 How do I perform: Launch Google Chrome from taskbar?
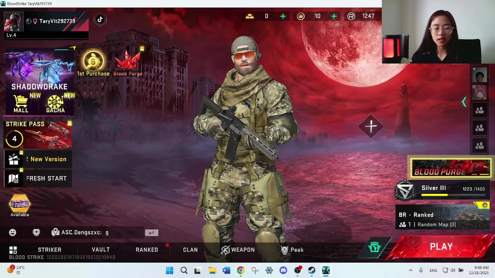tap(241, 270)
